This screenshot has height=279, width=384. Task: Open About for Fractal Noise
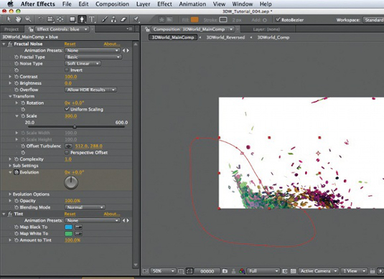112,44
